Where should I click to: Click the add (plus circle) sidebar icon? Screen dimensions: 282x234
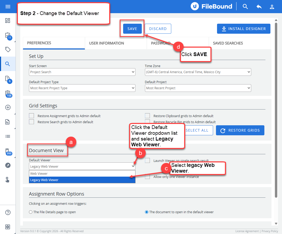[x=8, y=107]
